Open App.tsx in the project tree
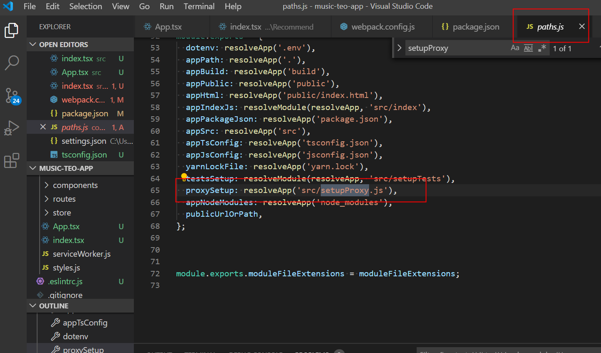601x353 pixels. pyautogui.click(x=80, y=226)
